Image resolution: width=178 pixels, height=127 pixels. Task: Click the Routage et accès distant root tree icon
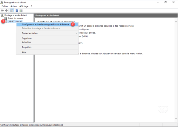(x=2, y=15)
